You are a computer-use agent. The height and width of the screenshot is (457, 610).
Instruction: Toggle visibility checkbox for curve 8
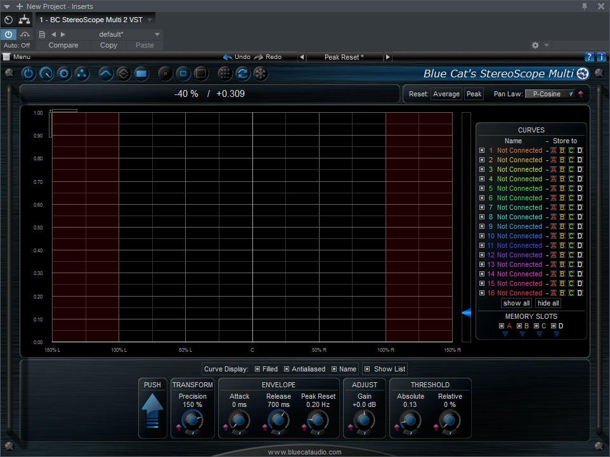pyautogui.click(x=482, y=217)
